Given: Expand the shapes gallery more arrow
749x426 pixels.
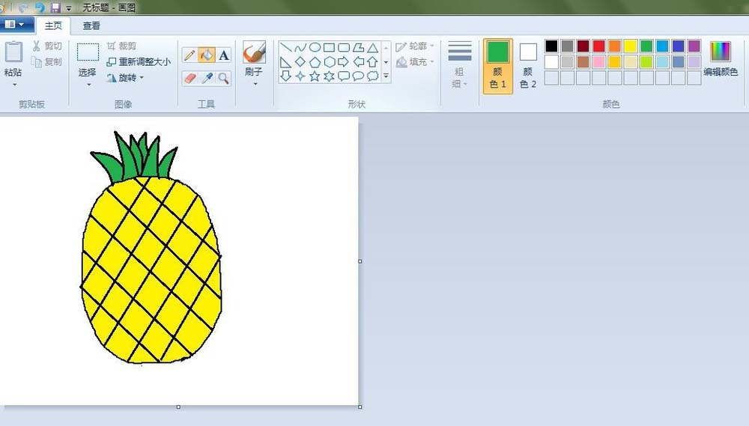Looking at the screenshot, I should point(386,76).
